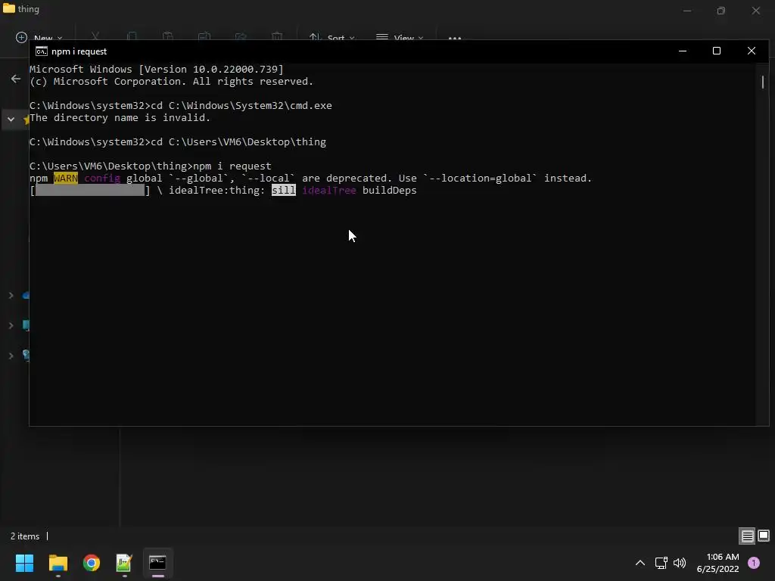The width and height of the screenshot is (775, 581).
Task: Maximize the npm i request window
Action: coord(717,51)
